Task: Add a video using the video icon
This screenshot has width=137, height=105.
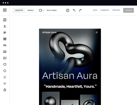Action: (x=5, y=58)
